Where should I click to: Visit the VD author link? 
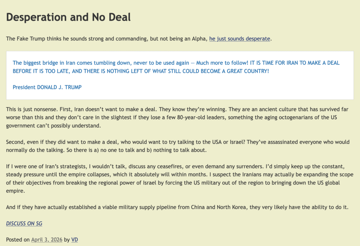tap(75, 240)
